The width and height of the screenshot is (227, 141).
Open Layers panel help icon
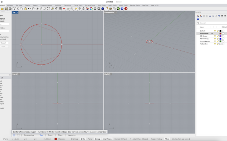point(198,19)
